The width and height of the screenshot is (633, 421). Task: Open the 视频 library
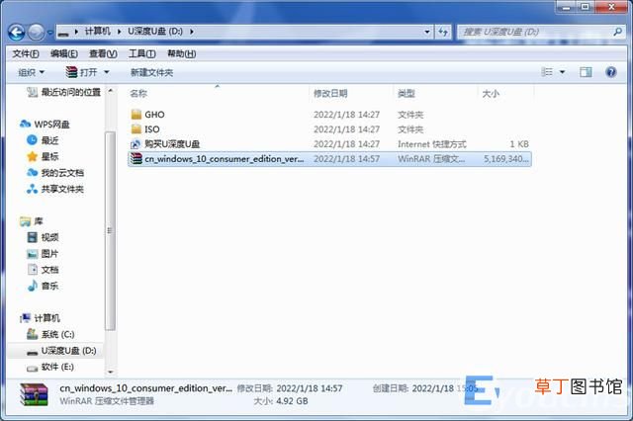point(43,237)
